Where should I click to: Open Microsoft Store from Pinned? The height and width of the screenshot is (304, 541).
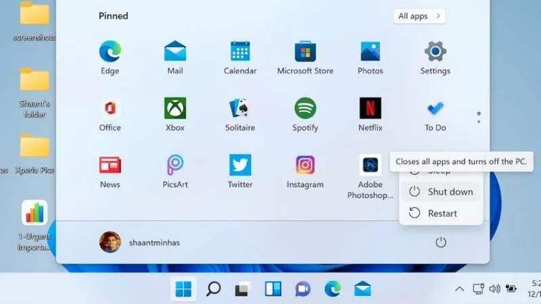click(306, 58)
